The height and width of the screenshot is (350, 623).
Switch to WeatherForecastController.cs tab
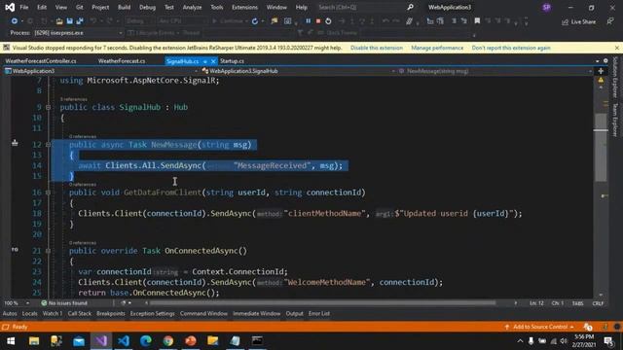tap(41, 61)
